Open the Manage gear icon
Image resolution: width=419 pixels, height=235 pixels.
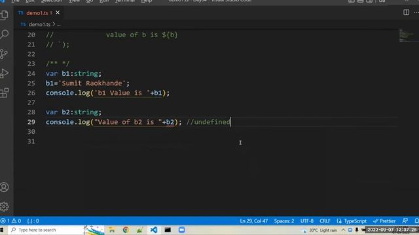pos(5,206)
